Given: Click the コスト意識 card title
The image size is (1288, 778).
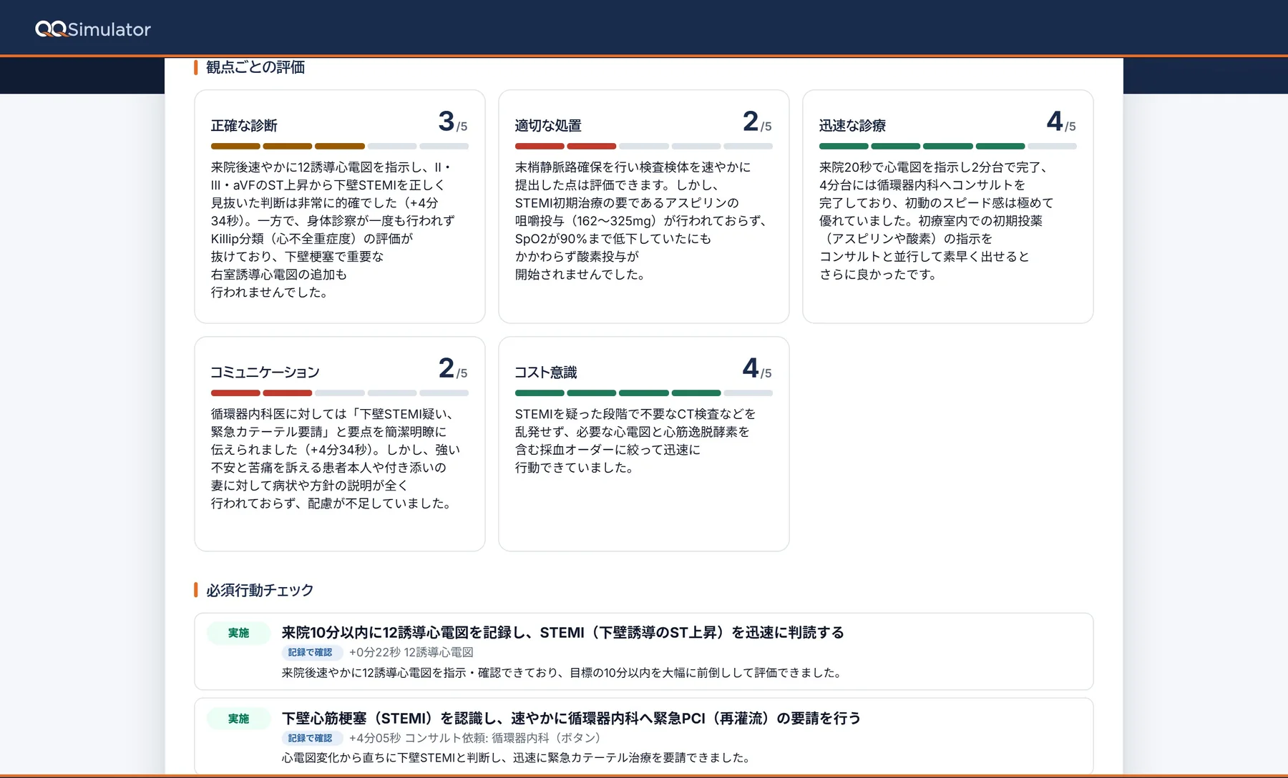Looking at the screenshot, I should click(546, 373).
